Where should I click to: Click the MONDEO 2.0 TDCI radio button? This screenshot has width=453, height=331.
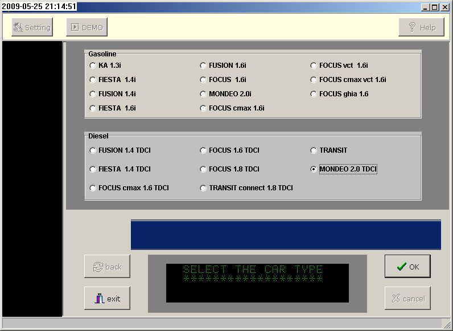(x=314, y=169)
